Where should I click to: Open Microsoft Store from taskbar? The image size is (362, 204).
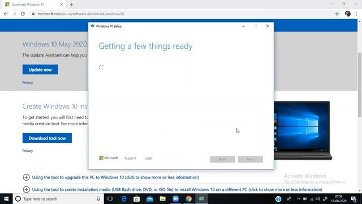(x=137, y=199)
